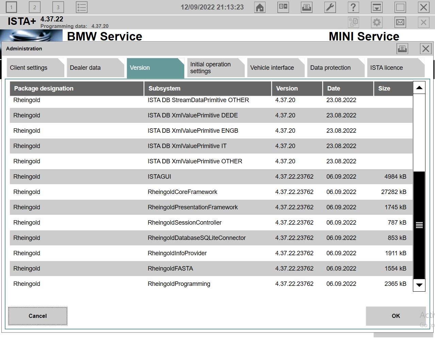Open the Initial operation settings tab
This screenshot has height=340, width=435.
point(216,68)
